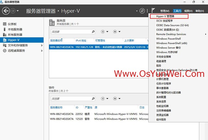The width and height of the screenshot is (208, 140).
Task: Go to 本地服务器 in sidebar
Action: click(15, 29)
